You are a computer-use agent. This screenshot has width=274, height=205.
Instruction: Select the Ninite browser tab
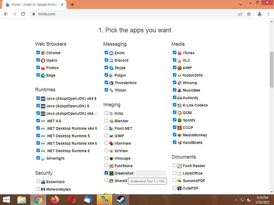point(34,5)
